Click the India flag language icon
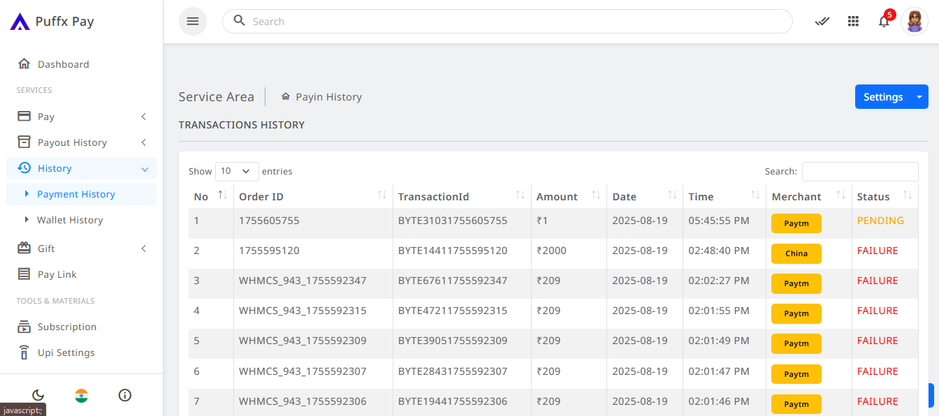The width and height of the screenshot is (939, 416). click(82, 395)
